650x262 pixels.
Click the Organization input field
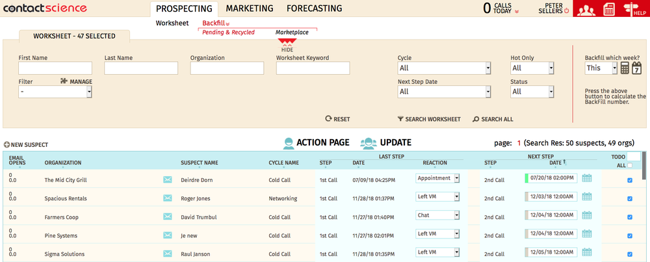(227, 68)
